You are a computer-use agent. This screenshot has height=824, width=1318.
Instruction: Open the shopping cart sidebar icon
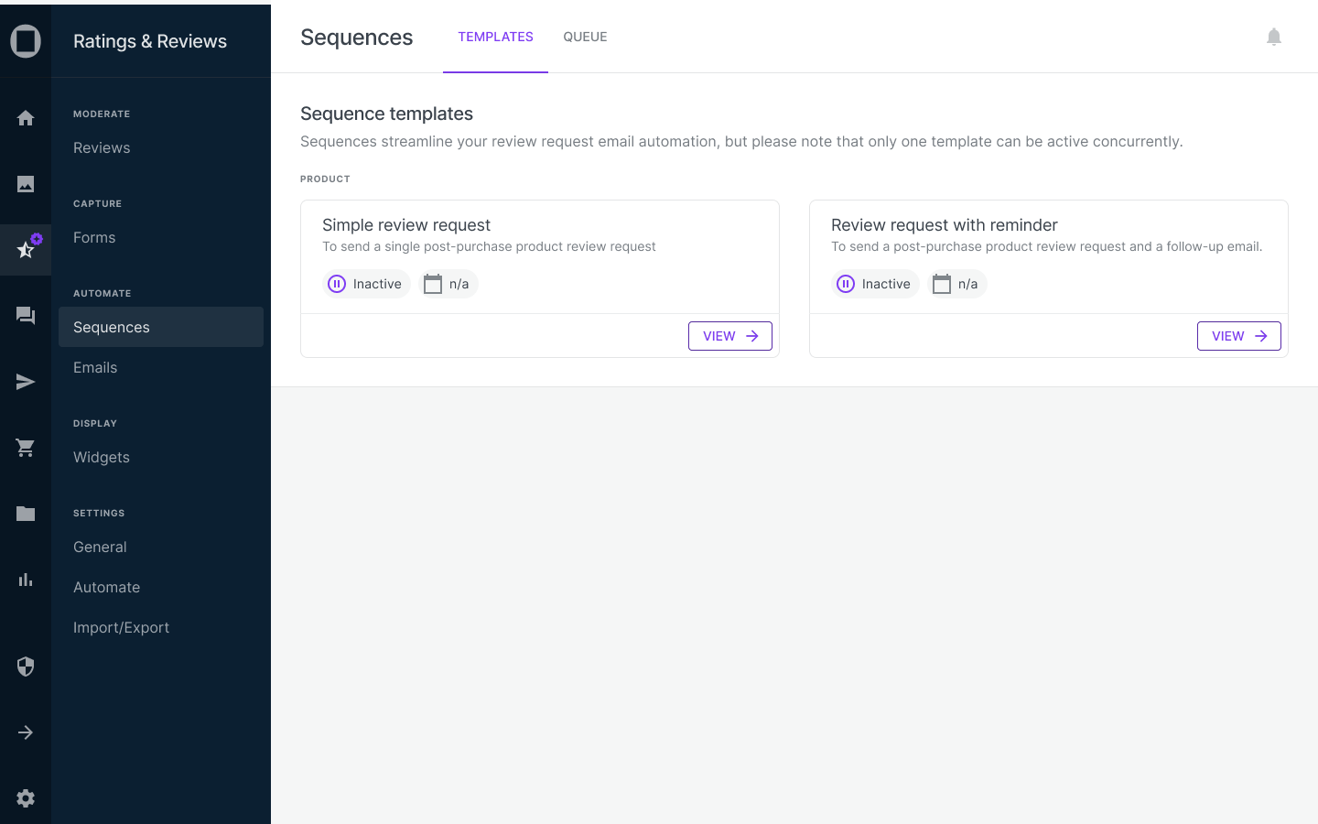click(26, 448)
